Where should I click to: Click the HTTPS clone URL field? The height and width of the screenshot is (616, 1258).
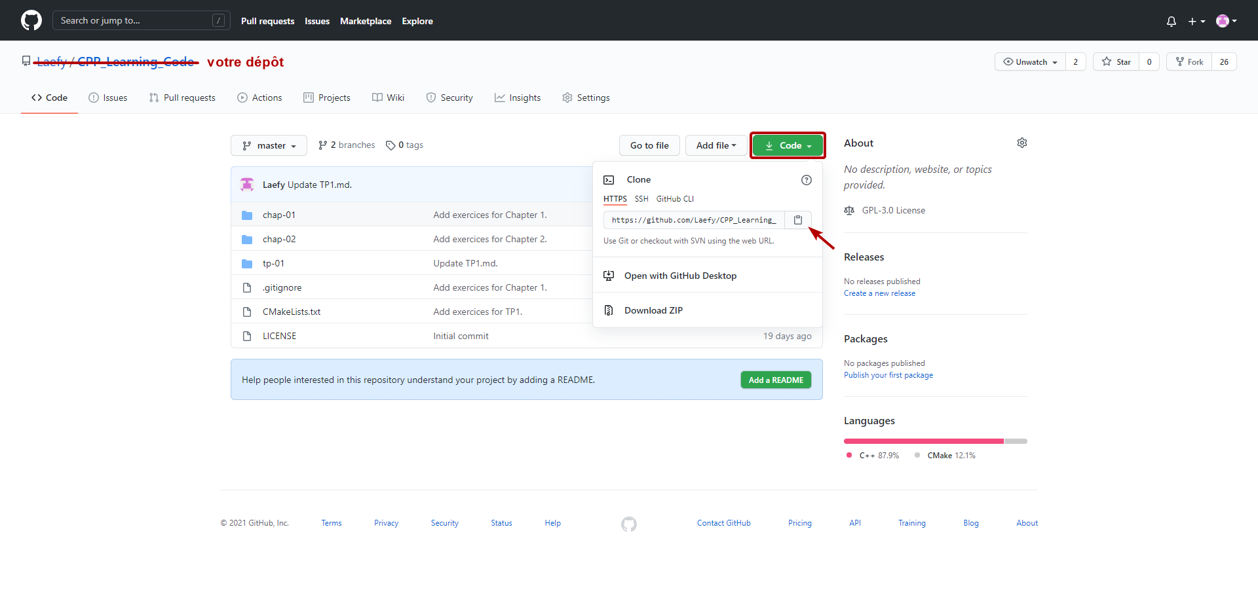tap(694, 220)
